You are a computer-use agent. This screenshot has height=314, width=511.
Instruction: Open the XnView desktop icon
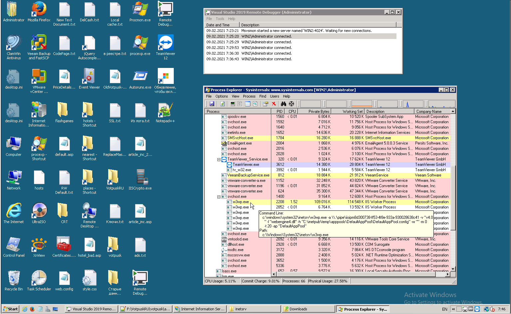point(39,247)
